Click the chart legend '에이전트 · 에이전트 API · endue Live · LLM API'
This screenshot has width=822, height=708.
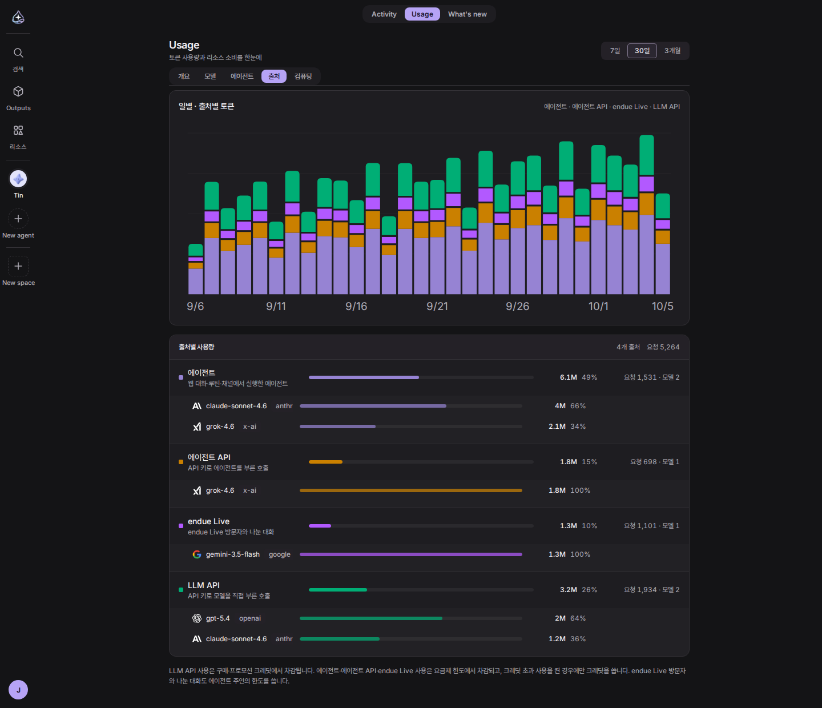point(612,107)
